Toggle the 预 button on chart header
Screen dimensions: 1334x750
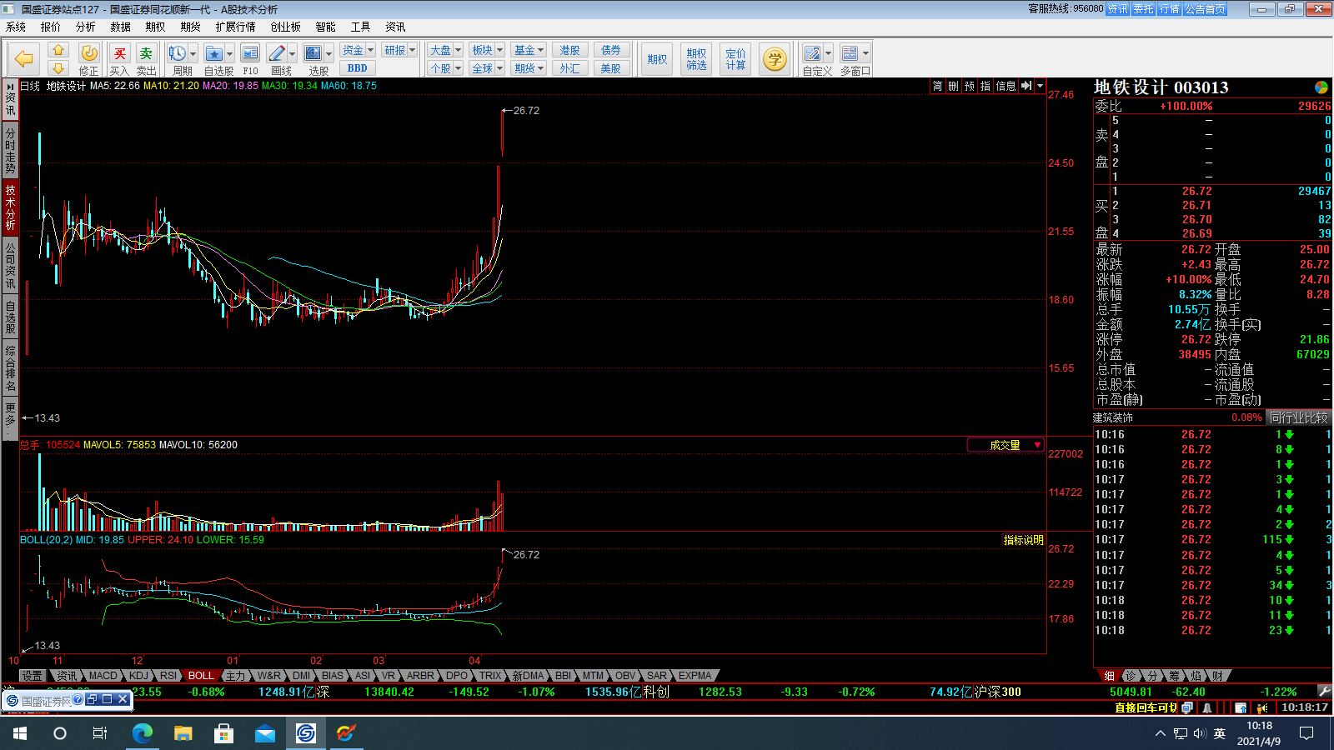(969, 86)
